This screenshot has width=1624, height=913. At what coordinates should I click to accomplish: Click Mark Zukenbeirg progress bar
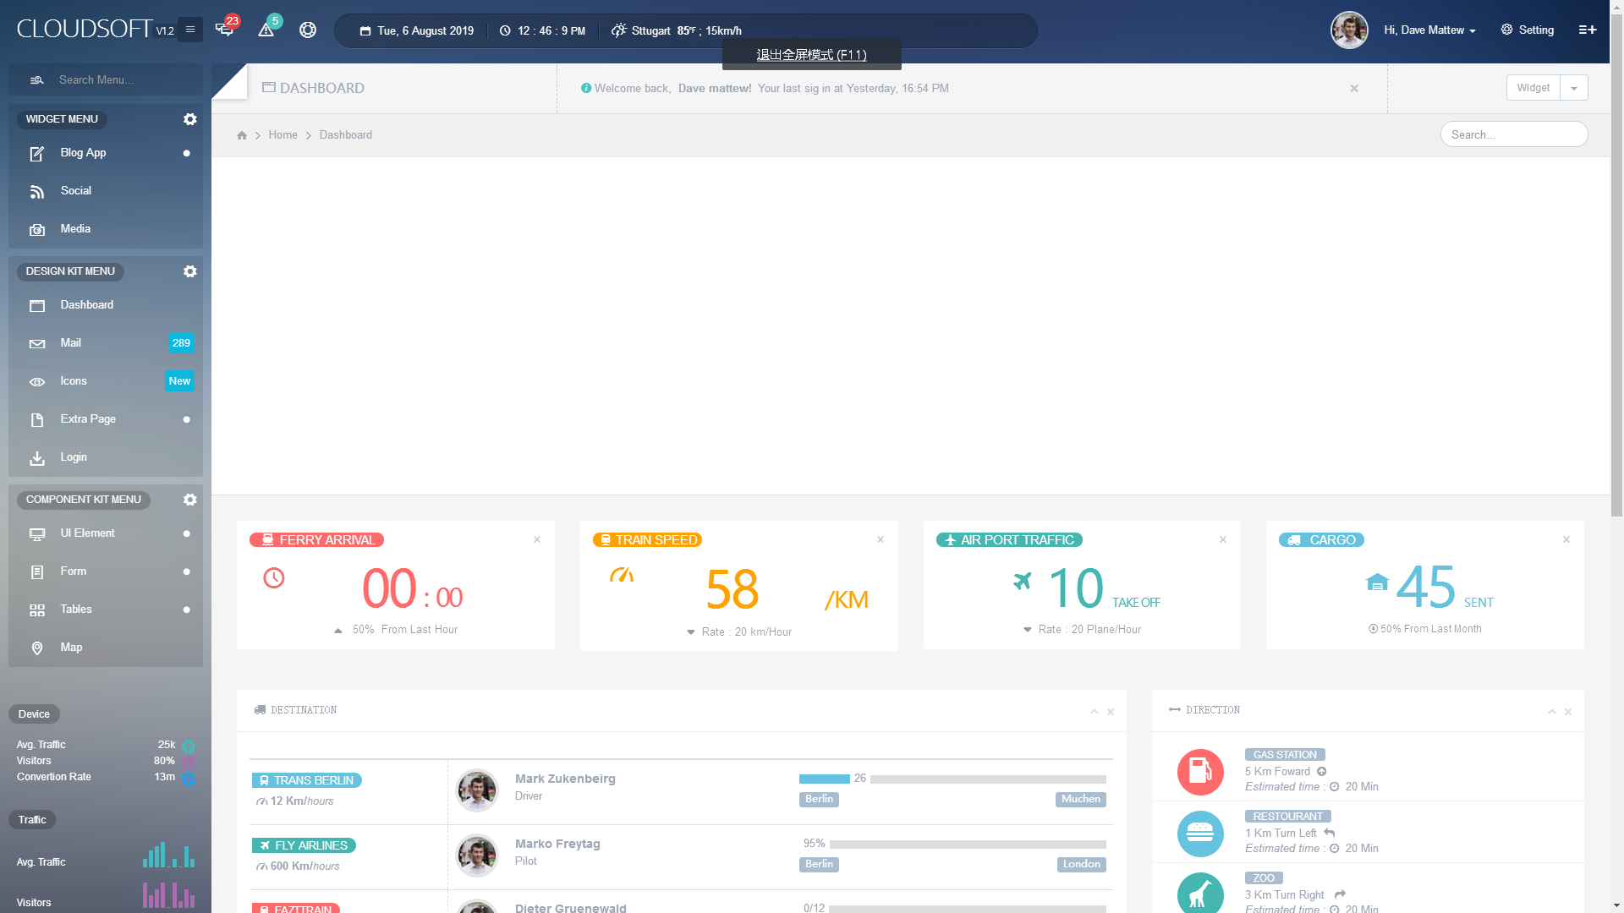[x=952, y=779]
